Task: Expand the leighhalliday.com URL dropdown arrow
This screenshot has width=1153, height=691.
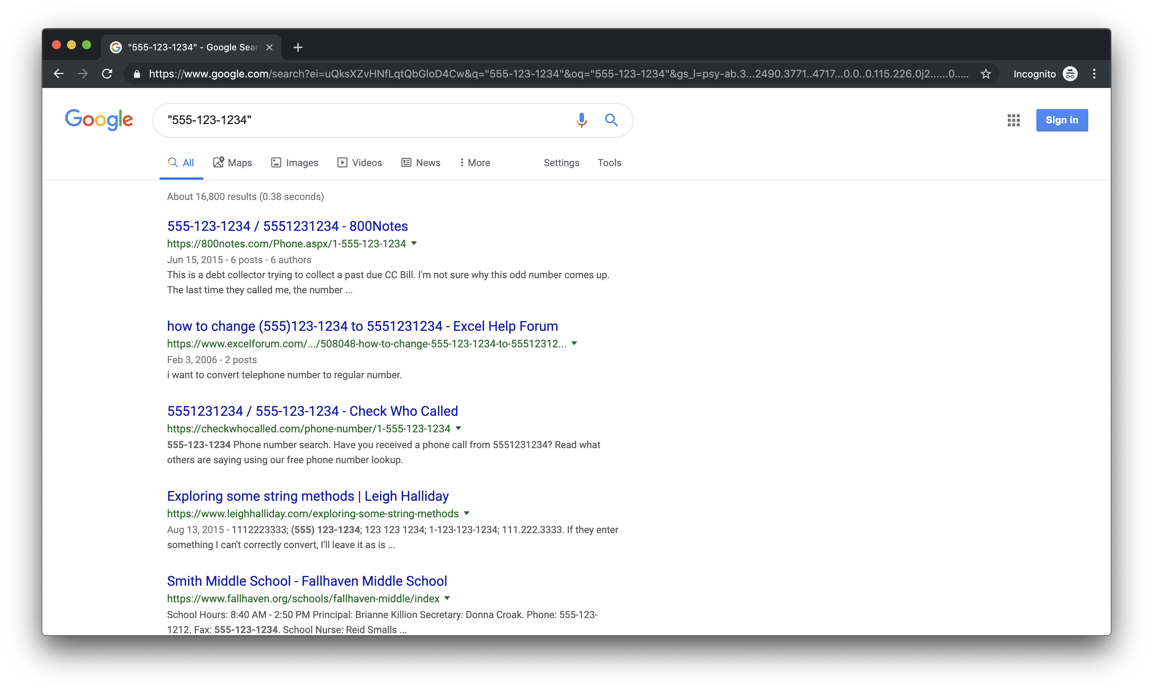Action: [467, 513]
